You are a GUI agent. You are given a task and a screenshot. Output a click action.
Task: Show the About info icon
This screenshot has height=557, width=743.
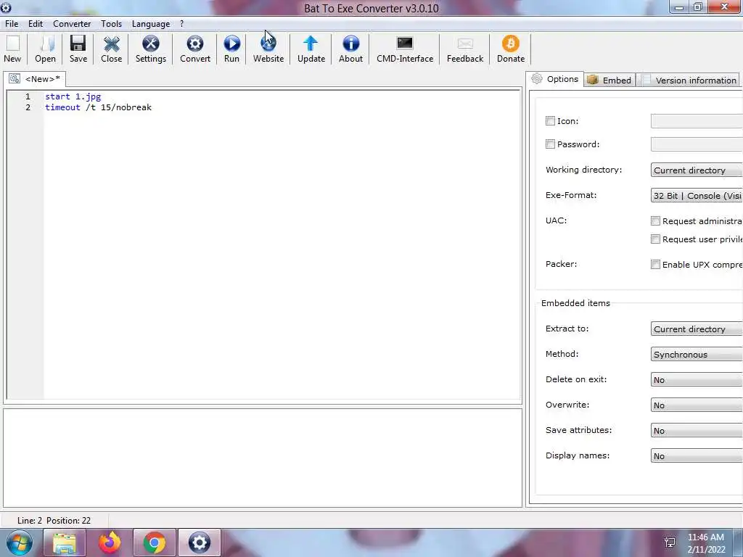tap(350, 44)
